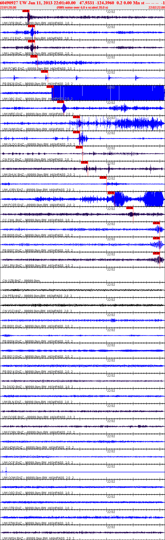Click station label "UW.JORV EHZ"
165x540 pixels.
[13, 190]
